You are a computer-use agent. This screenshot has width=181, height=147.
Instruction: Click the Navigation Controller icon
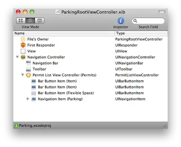pyautogui.click(x=23, y=57)
